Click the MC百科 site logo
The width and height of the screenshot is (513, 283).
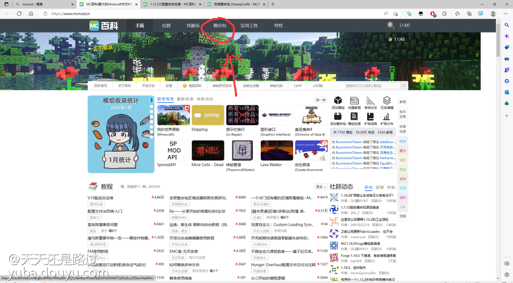point(104,25)
